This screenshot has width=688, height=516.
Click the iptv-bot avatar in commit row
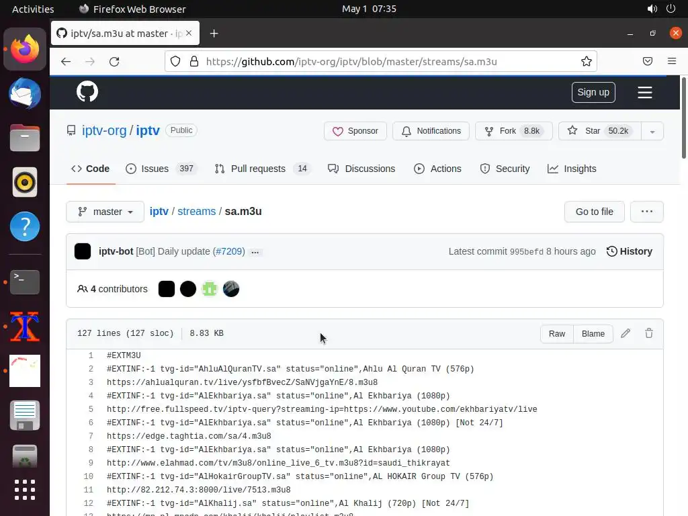[83, 251]
